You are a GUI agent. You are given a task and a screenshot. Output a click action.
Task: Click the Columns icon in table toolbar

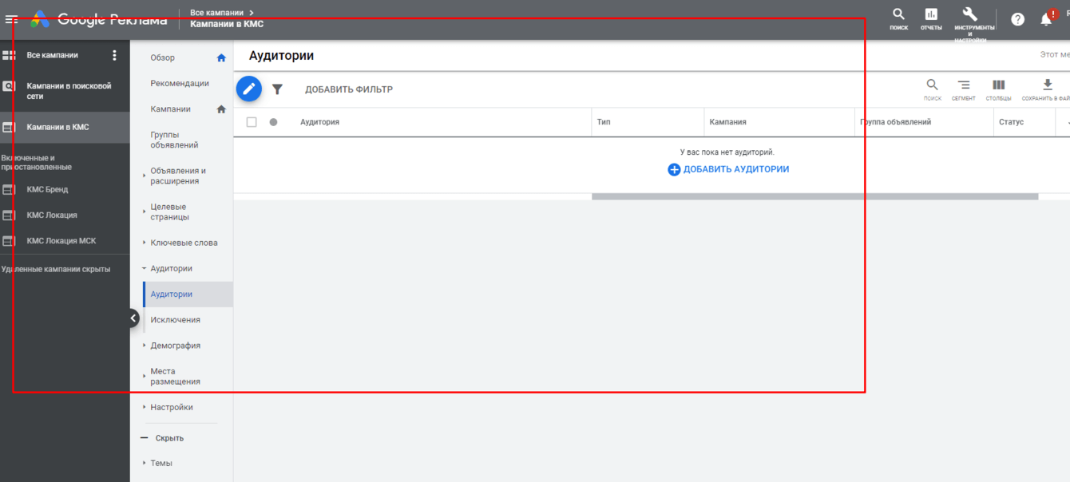click(998, 85)
